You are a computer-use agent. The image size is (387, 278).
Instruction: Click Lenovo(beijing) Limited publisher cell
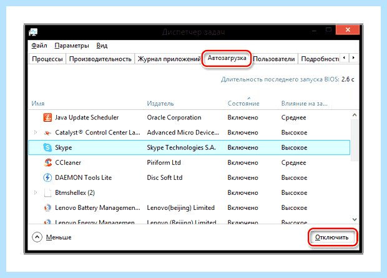click(x=180, y=208)
